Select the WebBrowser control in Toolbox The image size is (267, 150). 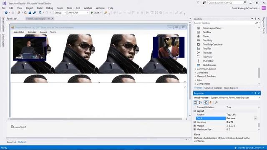[x=209, y=65]
